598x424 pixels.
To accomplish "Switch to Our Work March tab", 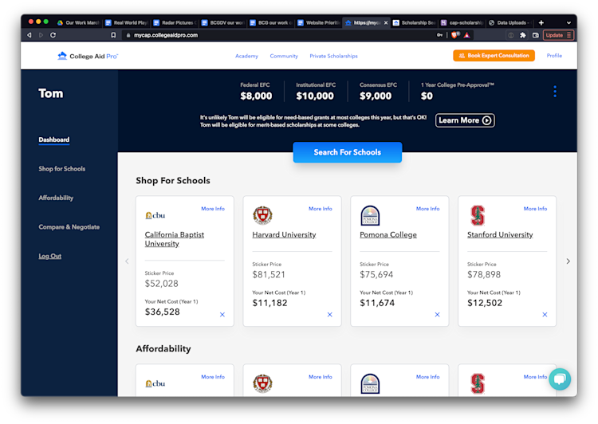I will point(79,23).
